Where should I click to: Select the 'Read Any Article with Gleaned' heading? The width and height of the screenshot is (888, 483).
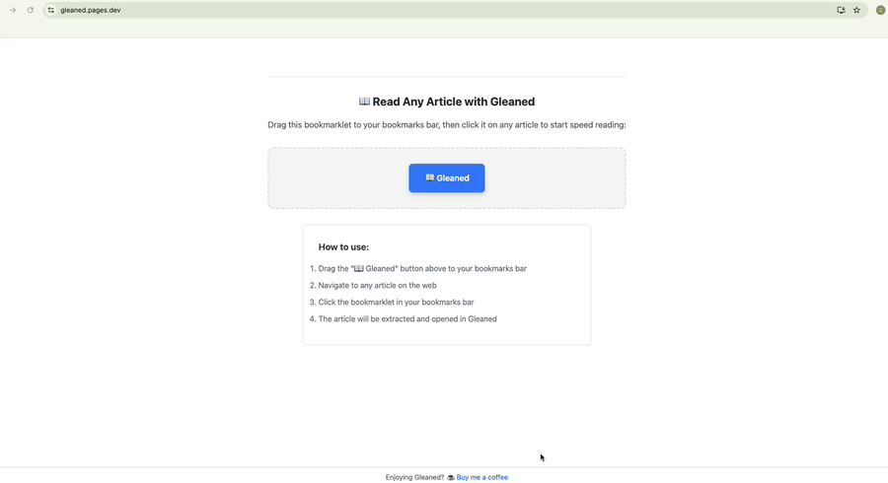pyautogui.click(x=454, y=102)
